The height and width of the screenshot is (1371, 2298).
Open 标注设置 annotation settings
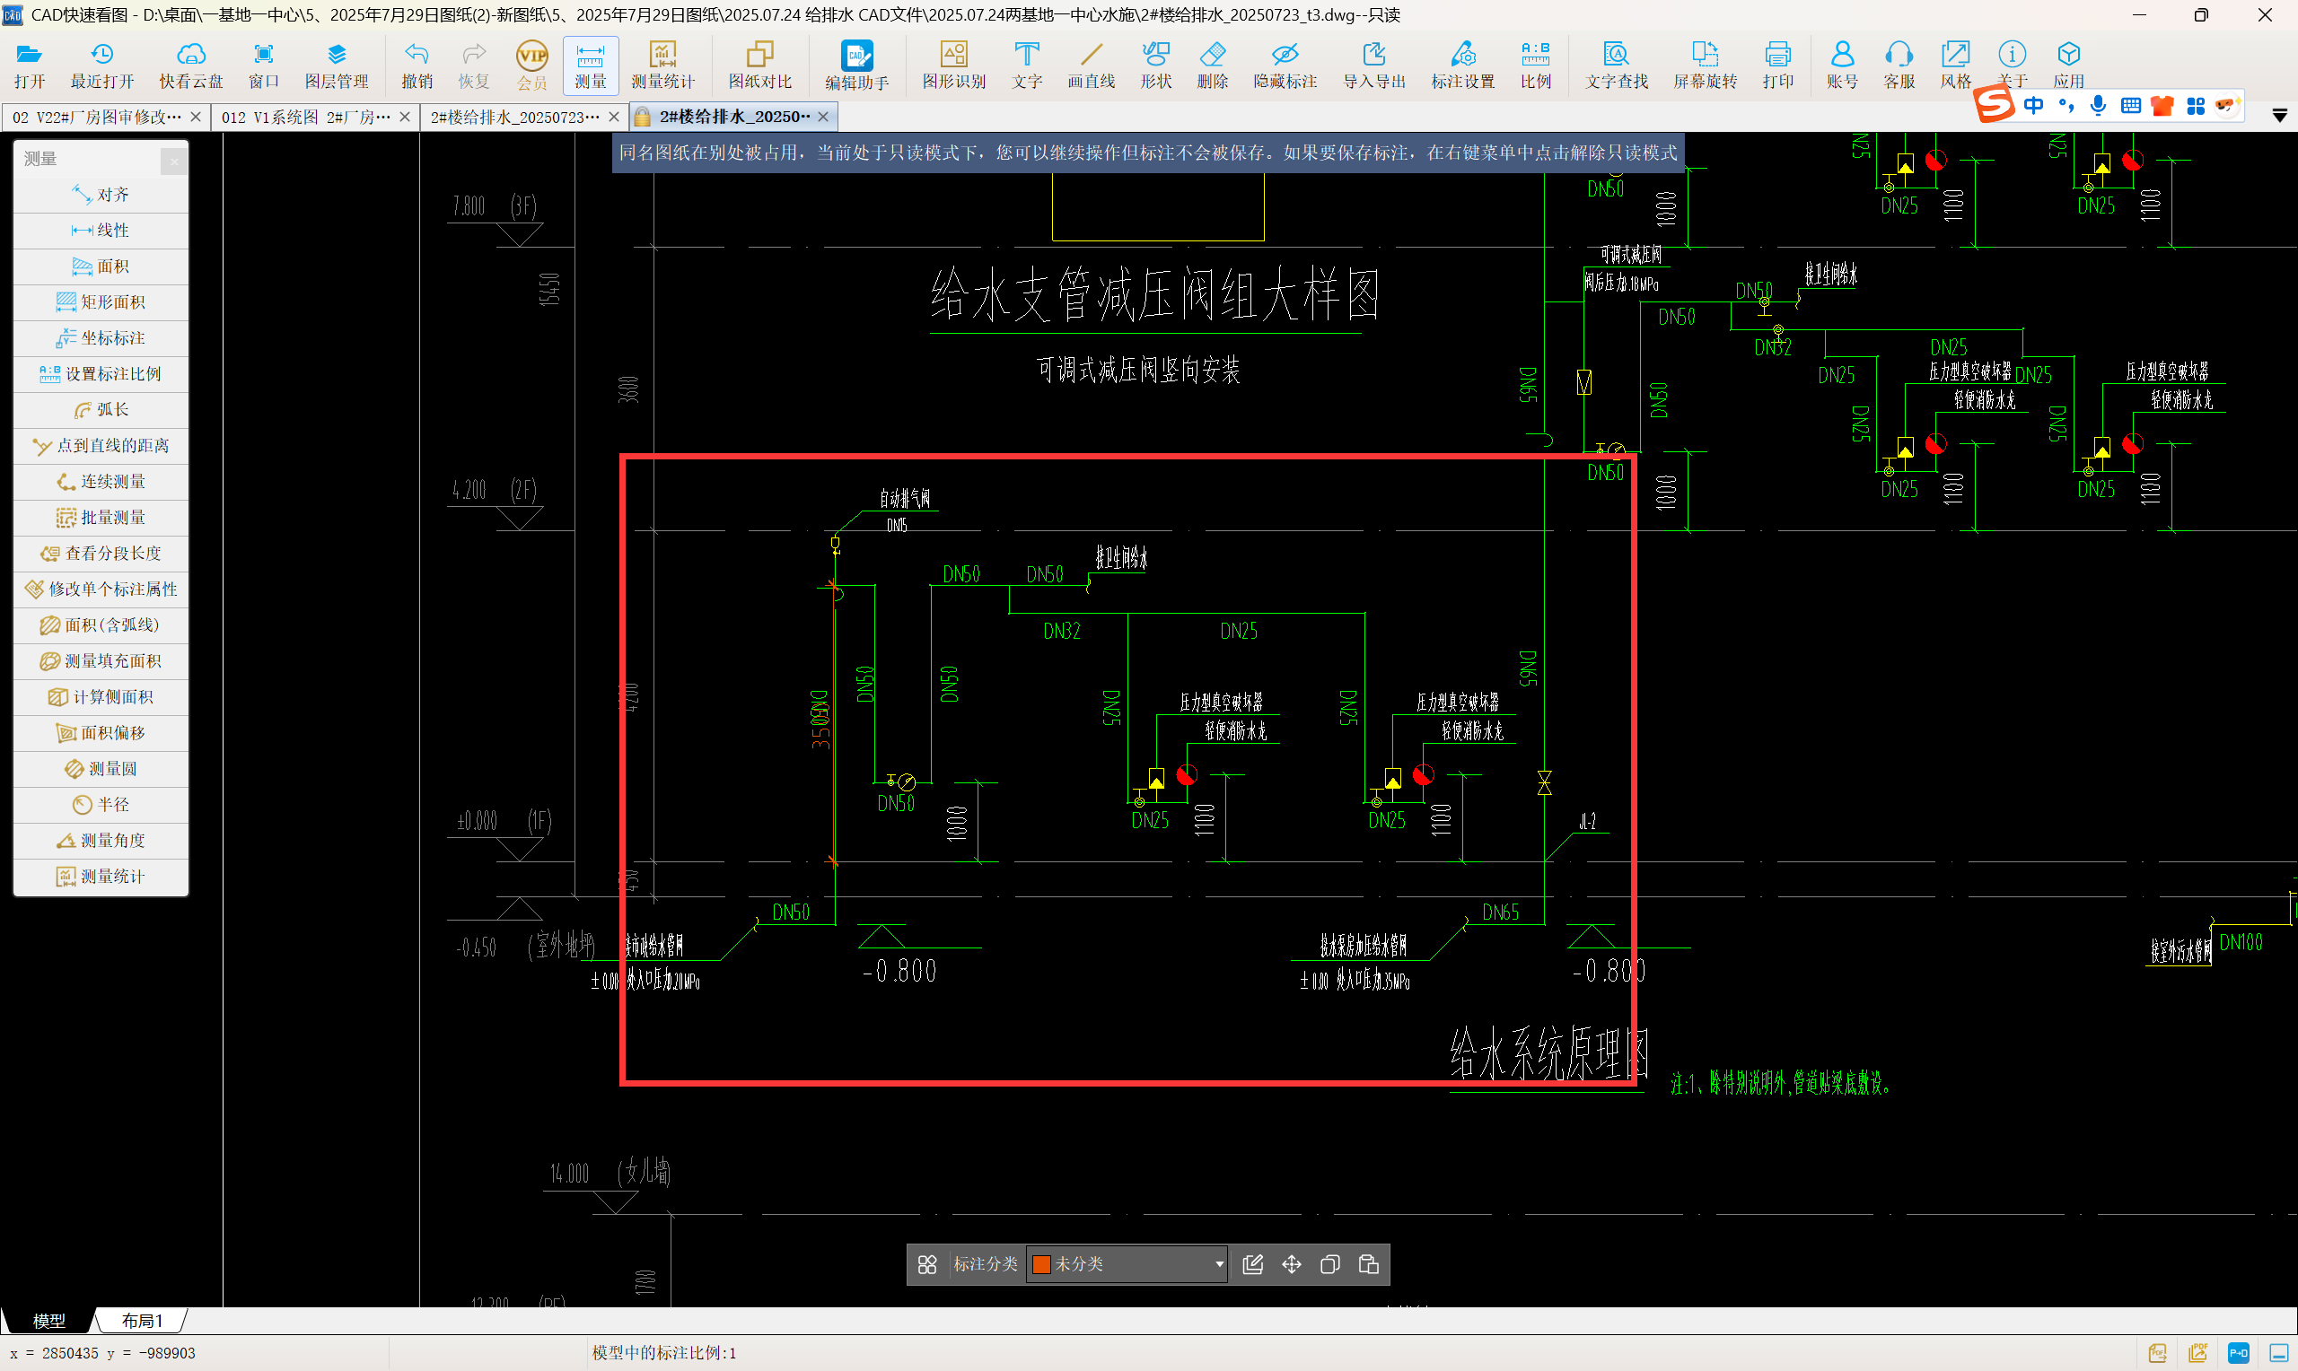tap(1462, 65)
